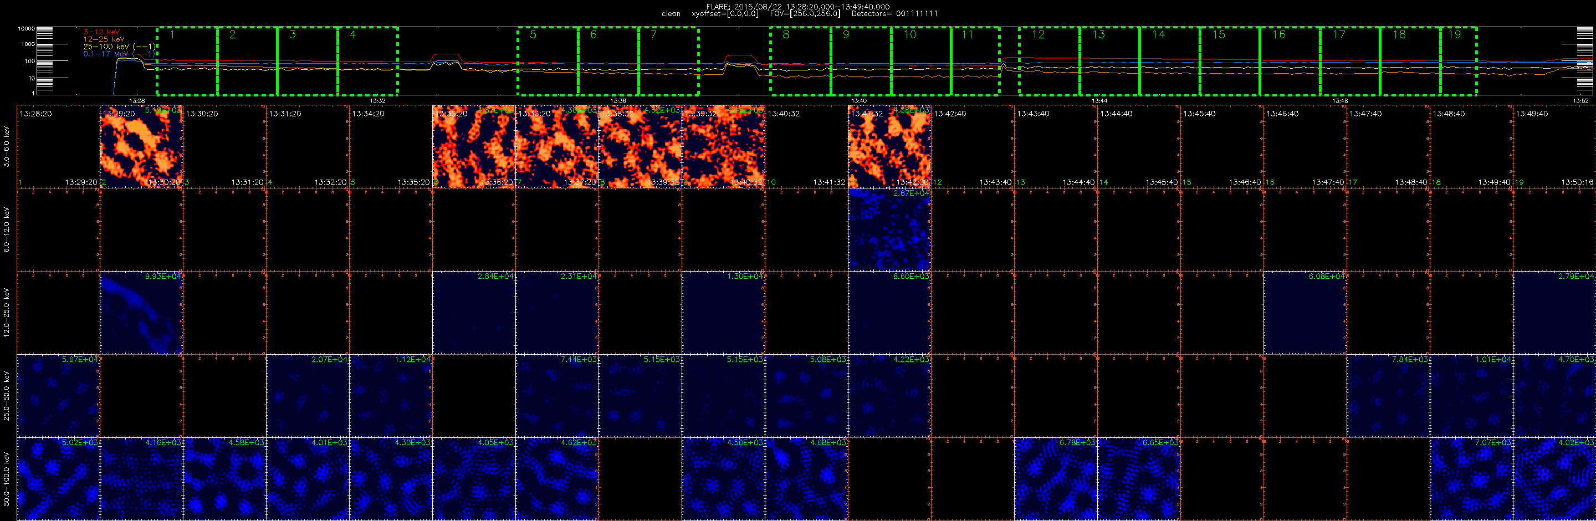Open the 25.0-50.0 keV image labeled 2.07E+04
Image resolution: width=1596 pixels, height=521 pixels.
(x=308, y=396)
